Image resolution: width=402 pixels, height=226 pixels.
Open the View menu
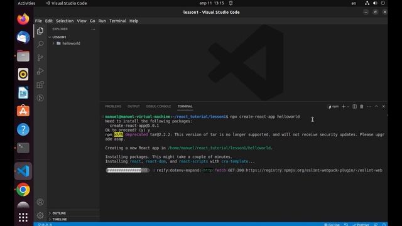[x=82, y=21]
